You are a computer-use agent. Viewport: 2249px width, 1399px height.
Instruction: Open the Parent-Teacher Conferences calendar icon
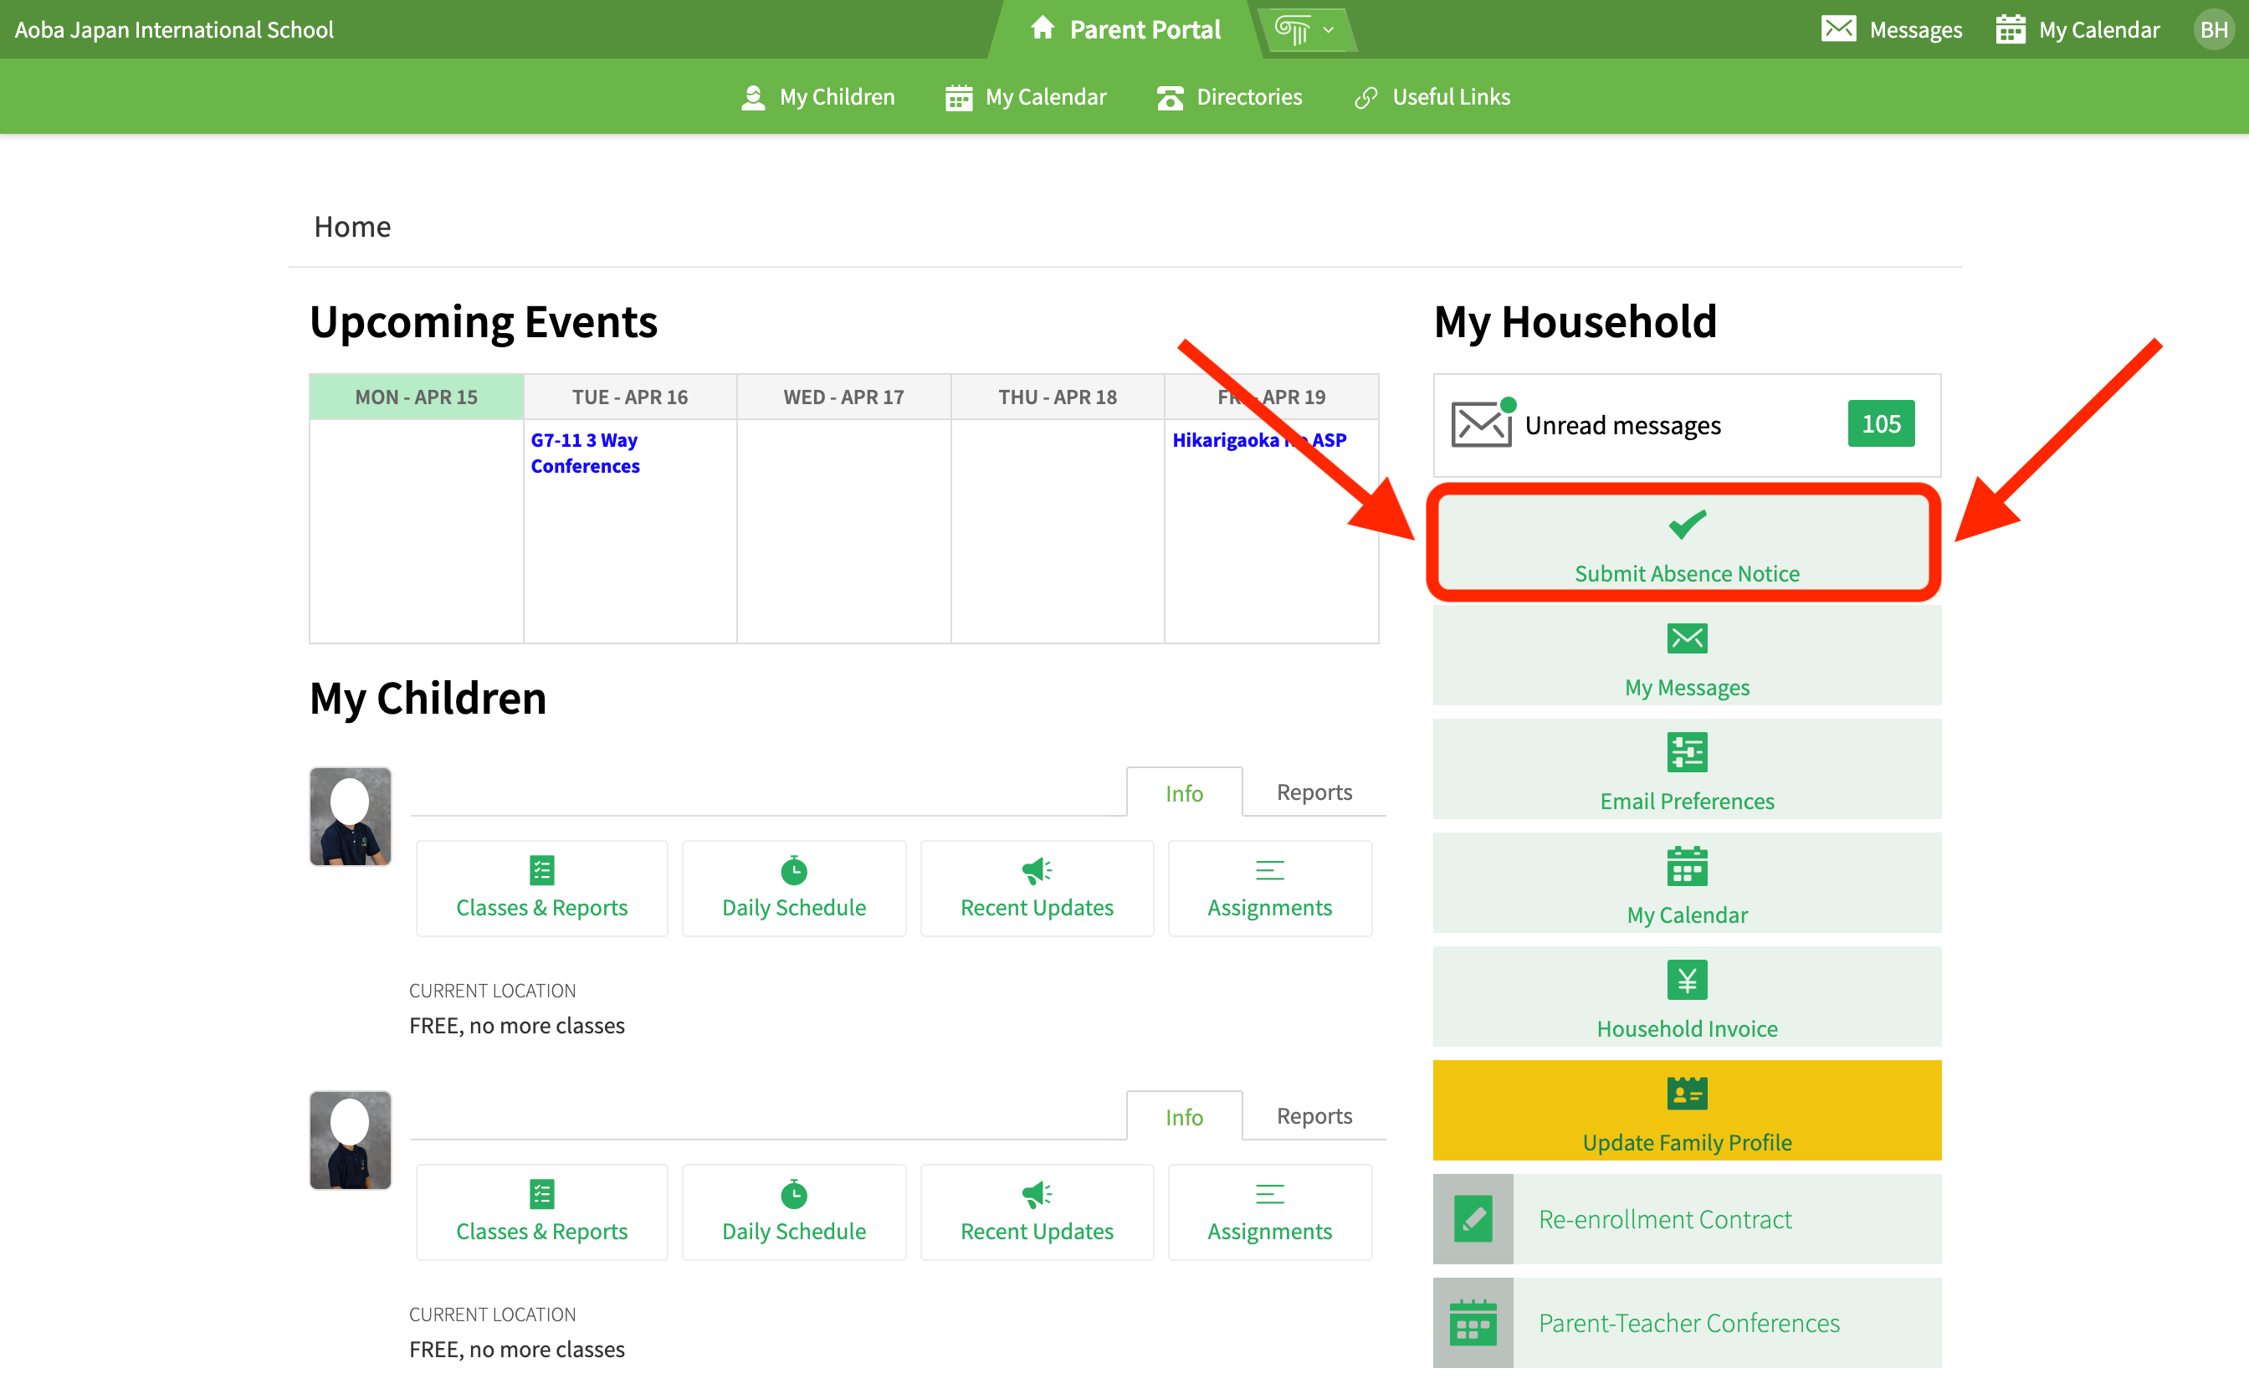pyautogui.click(x=1472, y=1322)
